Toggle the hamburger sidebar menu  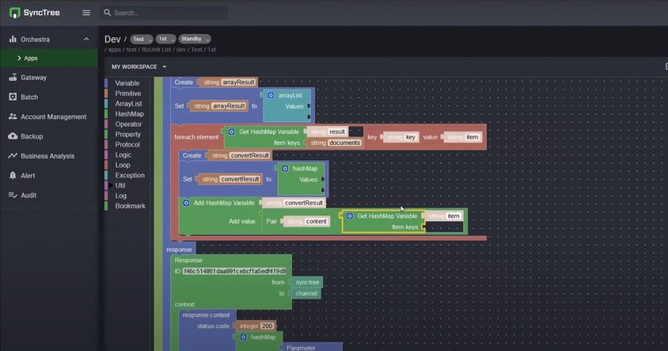click(x=86, y=12)
